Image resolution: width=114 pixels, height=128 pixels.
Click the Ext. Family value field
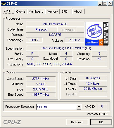coord(32,59)
